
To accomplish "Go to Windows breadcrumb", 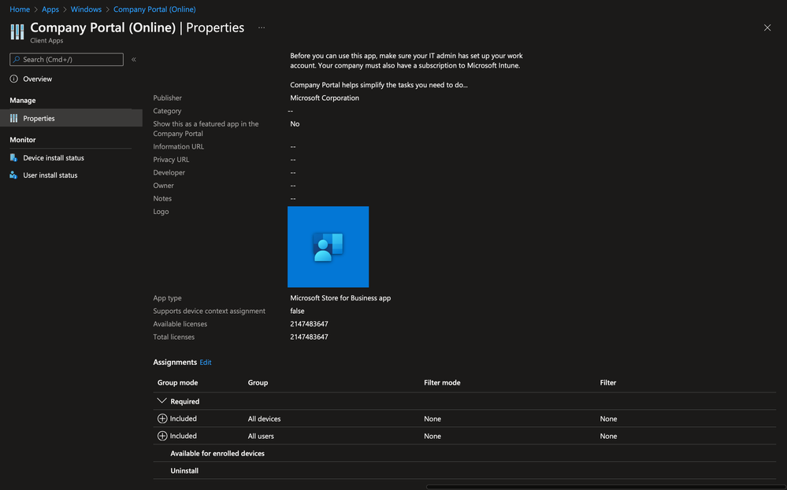I will click(86, 9).
